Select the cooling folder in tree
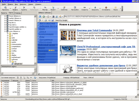Screen dimensions: 139x101 point(14,51)
